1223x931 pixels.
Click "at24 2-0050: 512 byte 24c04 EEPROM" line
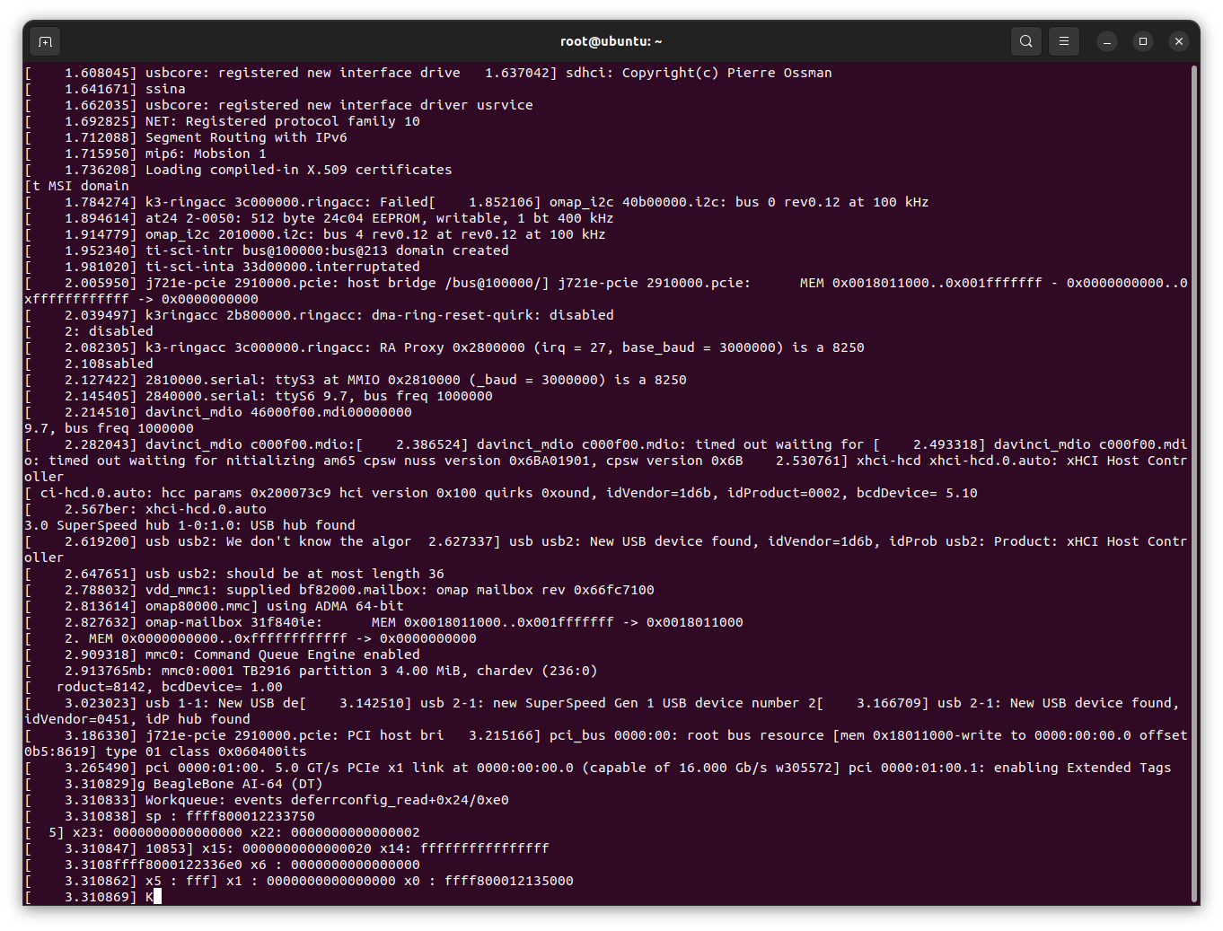[x=319, y=218]
